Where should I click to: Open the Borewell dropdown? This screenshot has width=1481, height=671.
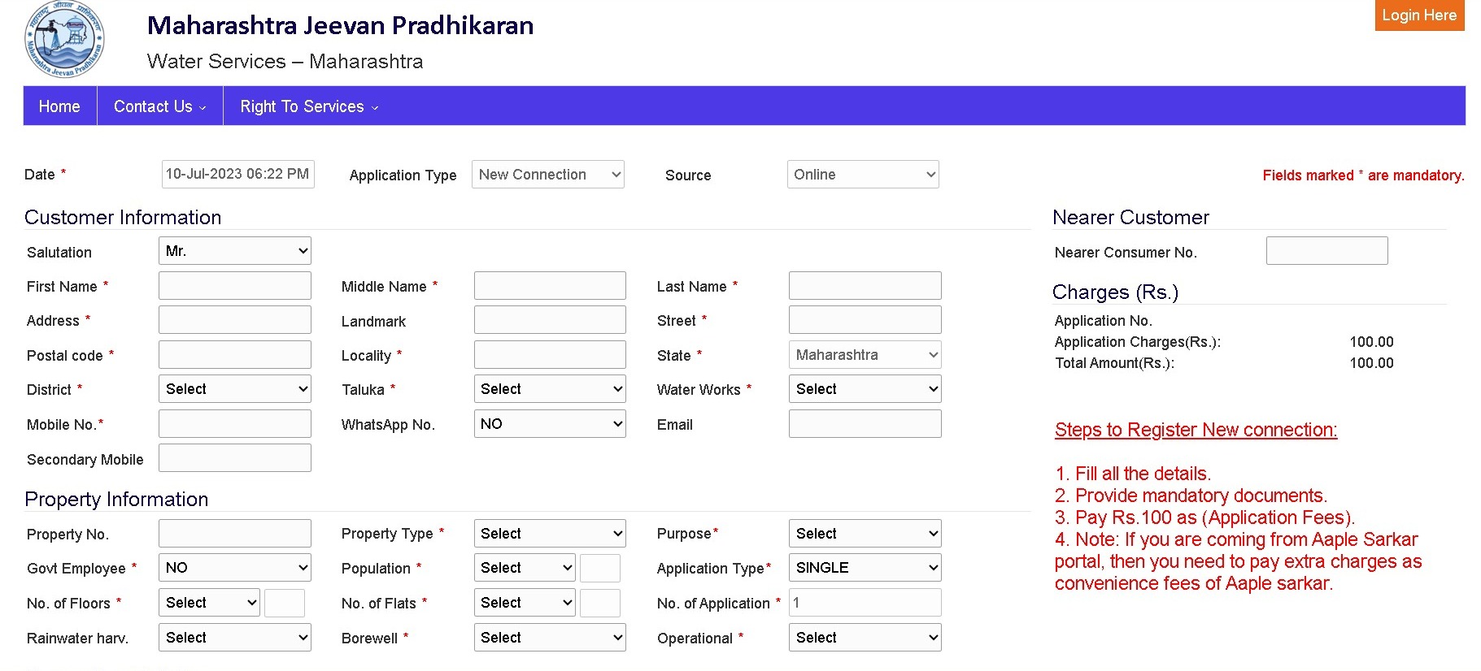click(550, 638)
